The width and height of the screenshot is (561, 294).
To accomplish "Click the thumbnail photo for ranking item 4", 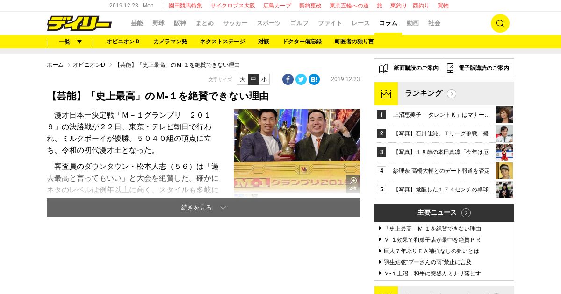I will 504,171.
